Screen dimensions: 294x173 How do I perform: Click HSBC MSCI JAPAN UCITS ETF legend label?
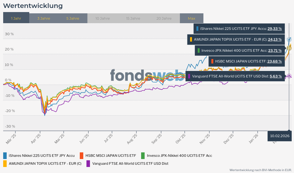point(111,156)
